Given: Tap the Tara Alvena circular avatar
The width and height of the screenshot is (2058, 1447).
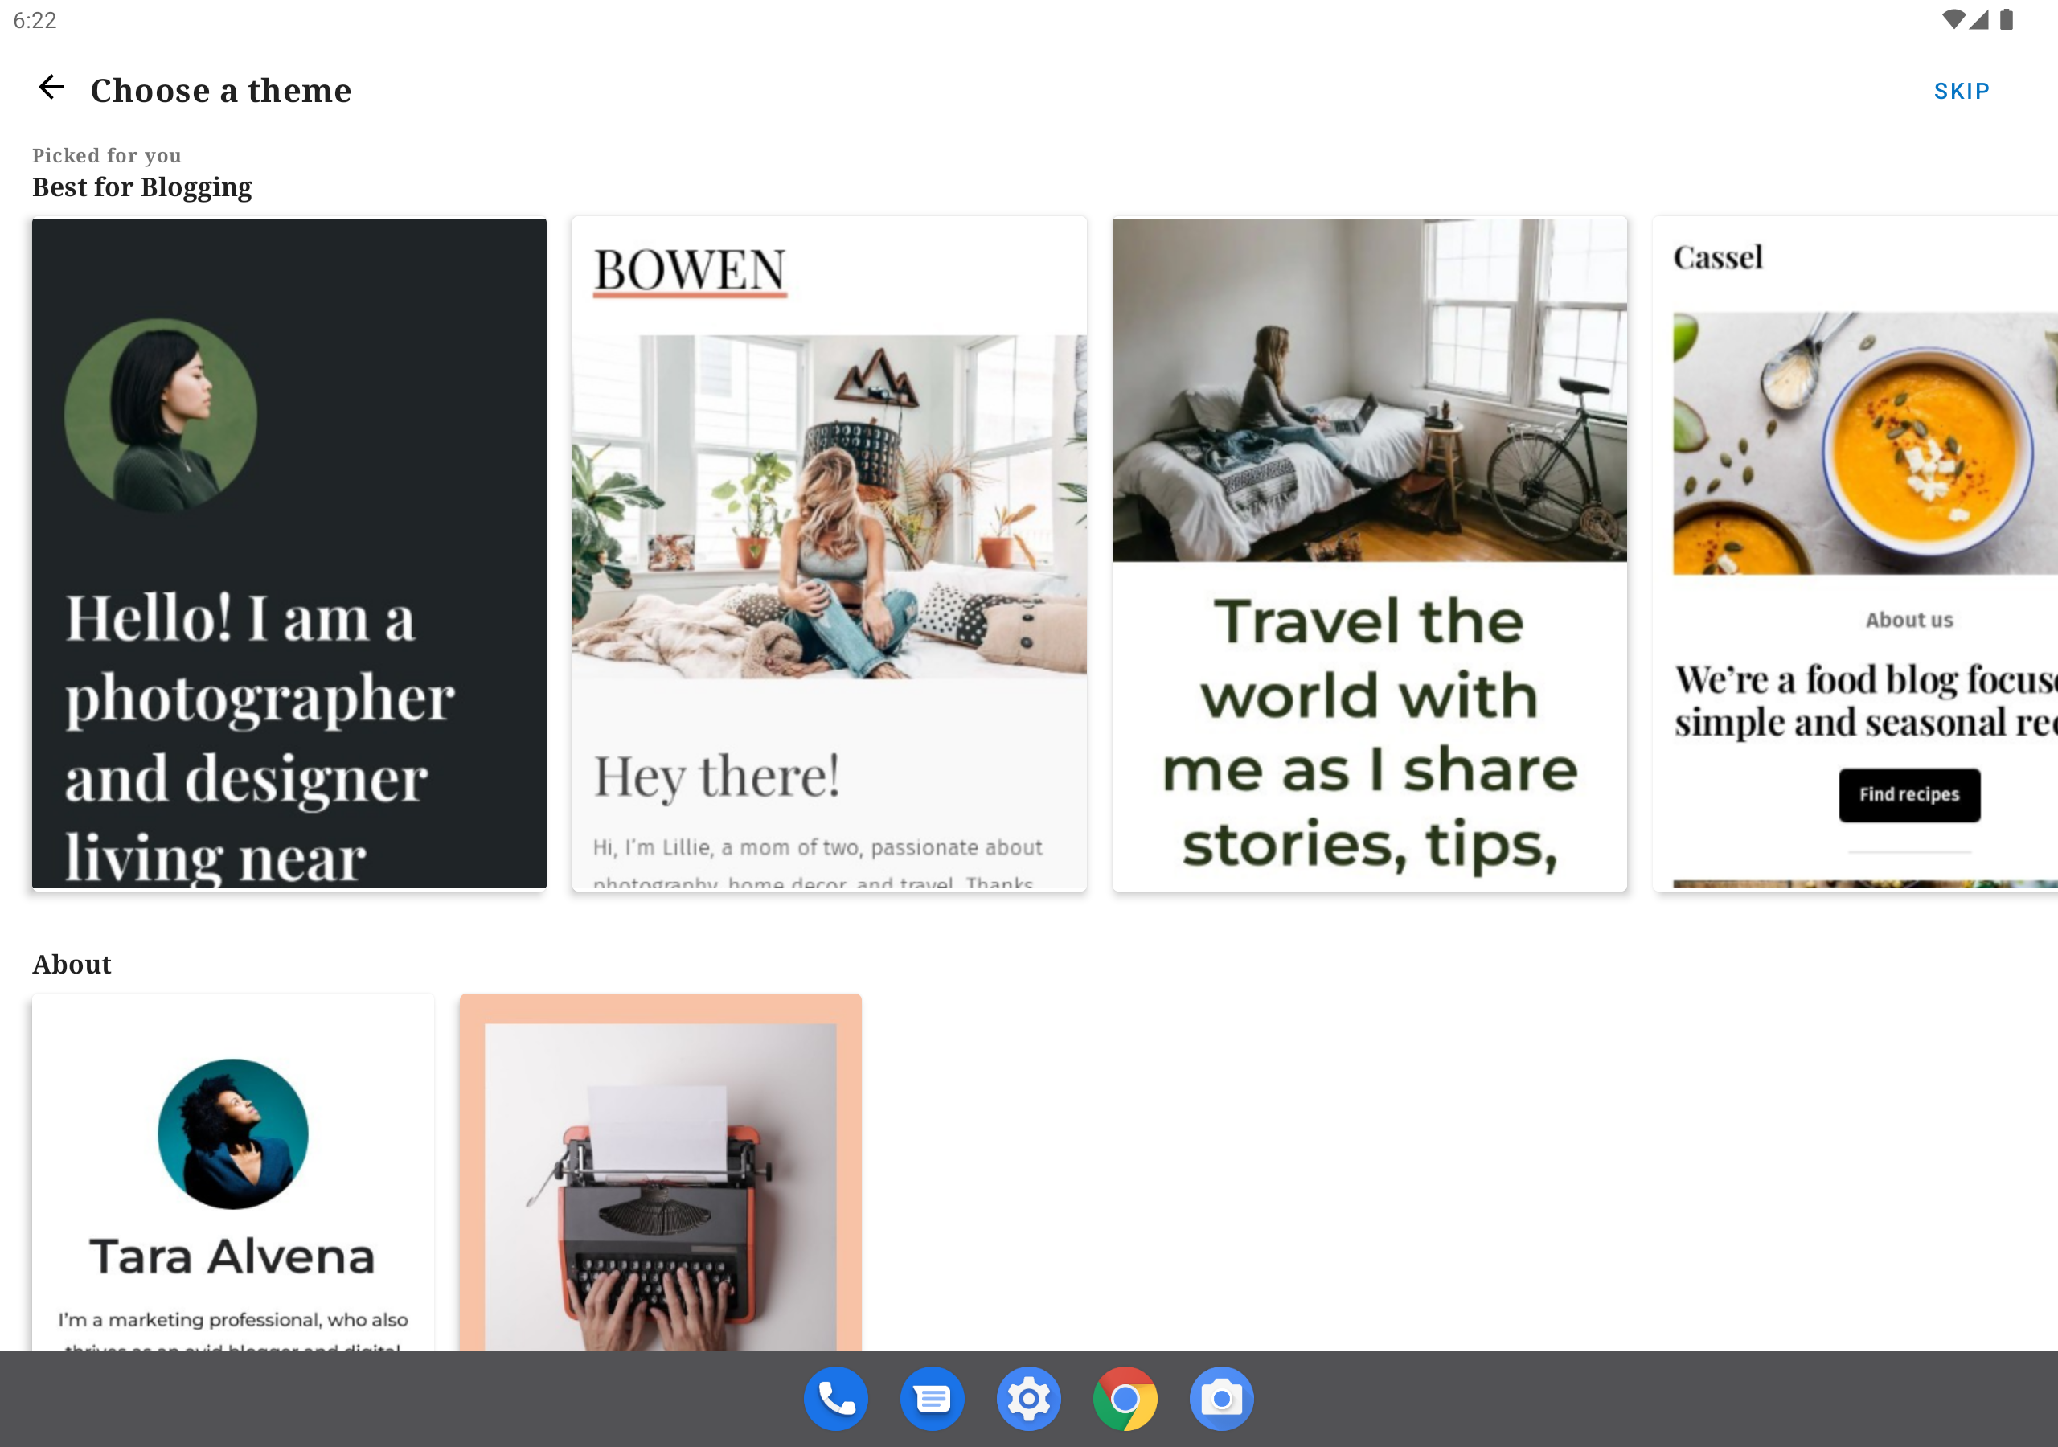Looking at the screenshot, I should pos(233,1133).
